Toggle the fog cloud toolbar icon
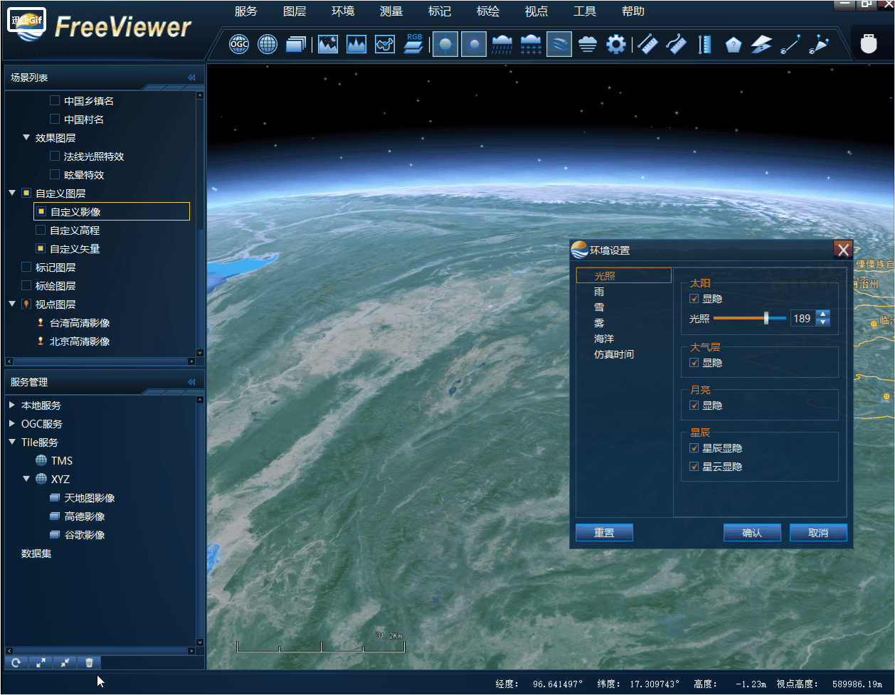Image resolution: width=895 pixels, height=695 pixels. pyautogui.click(x=588, y=45)
